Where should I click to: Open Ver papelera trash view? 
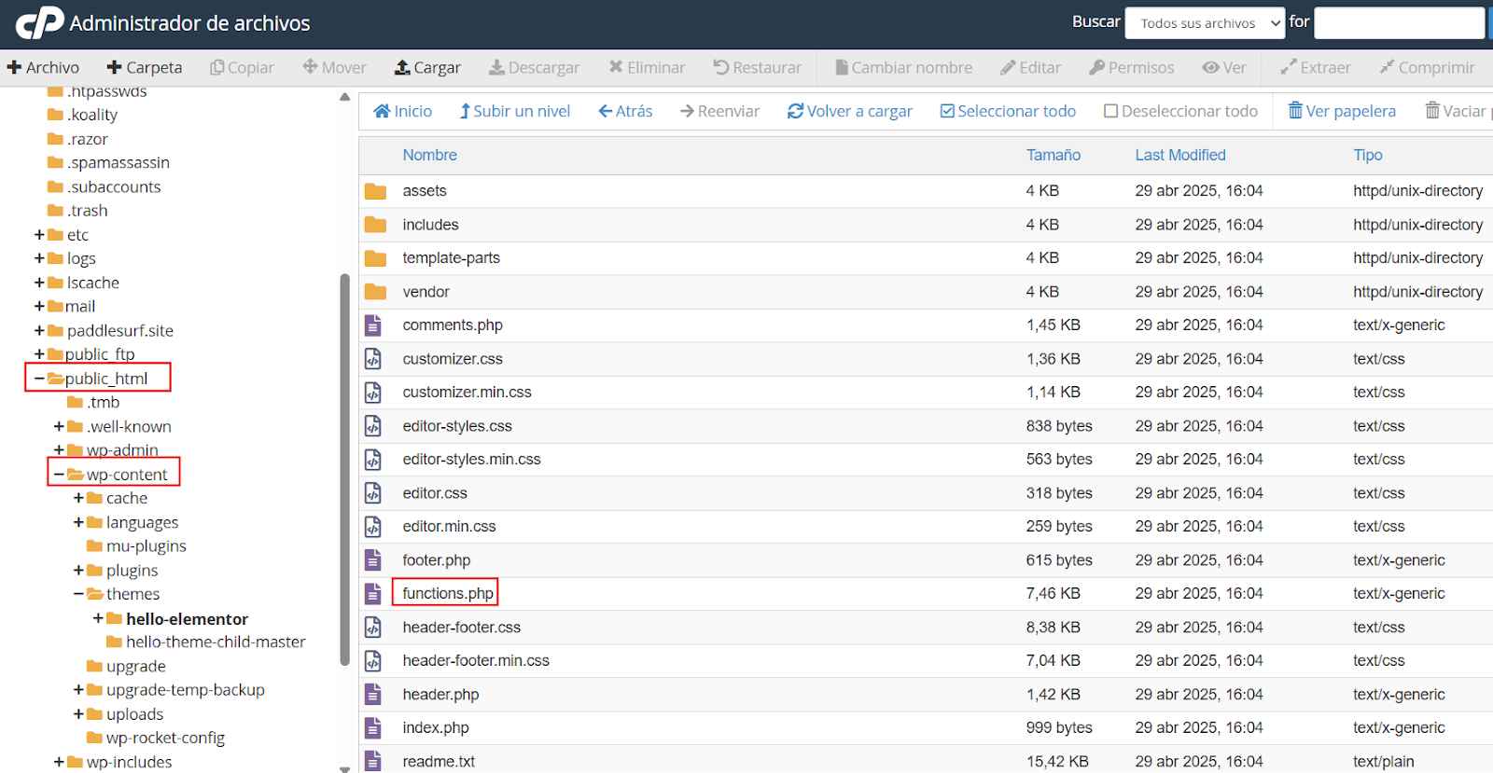coord(1342,111)
